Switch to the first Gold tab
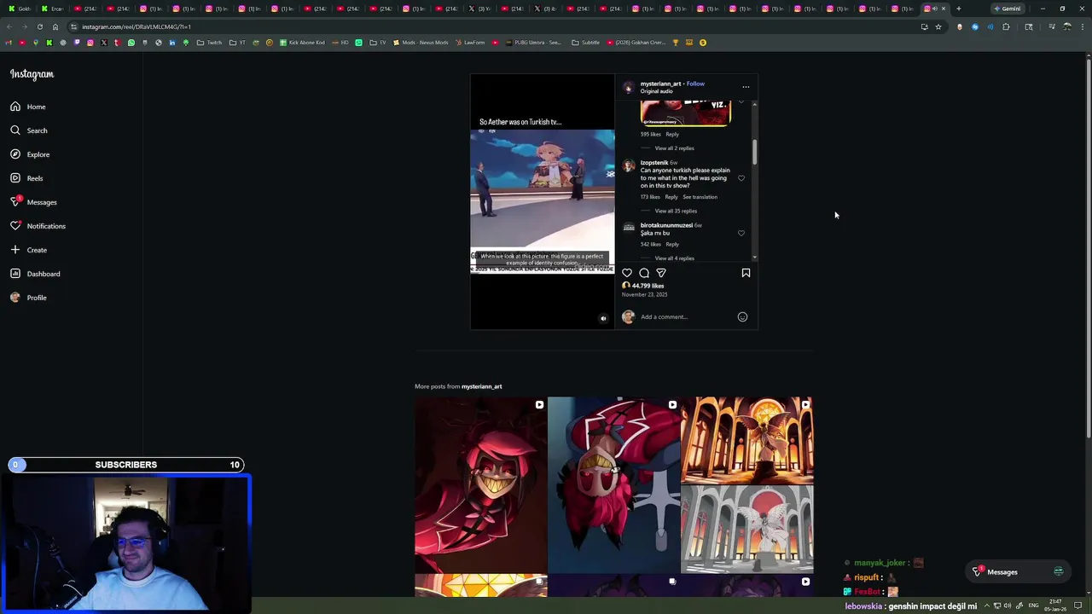Screen dimensions: 1092x614 [x=20, y=9]
